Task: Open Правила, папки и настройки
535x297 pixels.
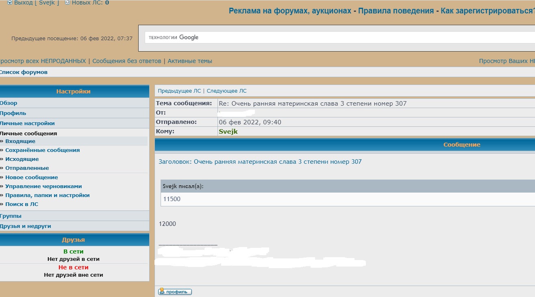Action: click(x=47, y=195)
